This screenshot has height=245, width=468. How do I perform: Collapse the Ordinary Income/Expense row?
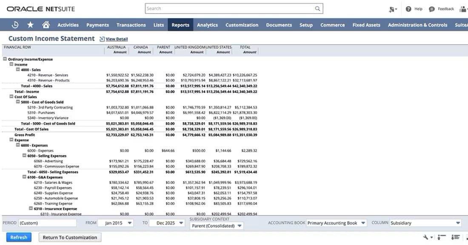(5, 59)
